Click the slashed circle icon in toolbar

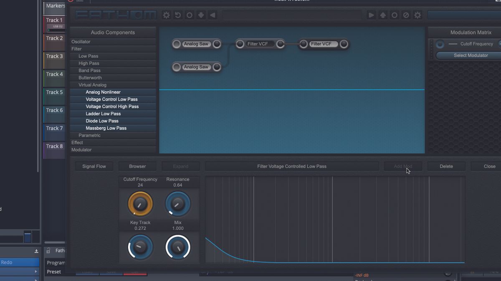pos(406,15)
